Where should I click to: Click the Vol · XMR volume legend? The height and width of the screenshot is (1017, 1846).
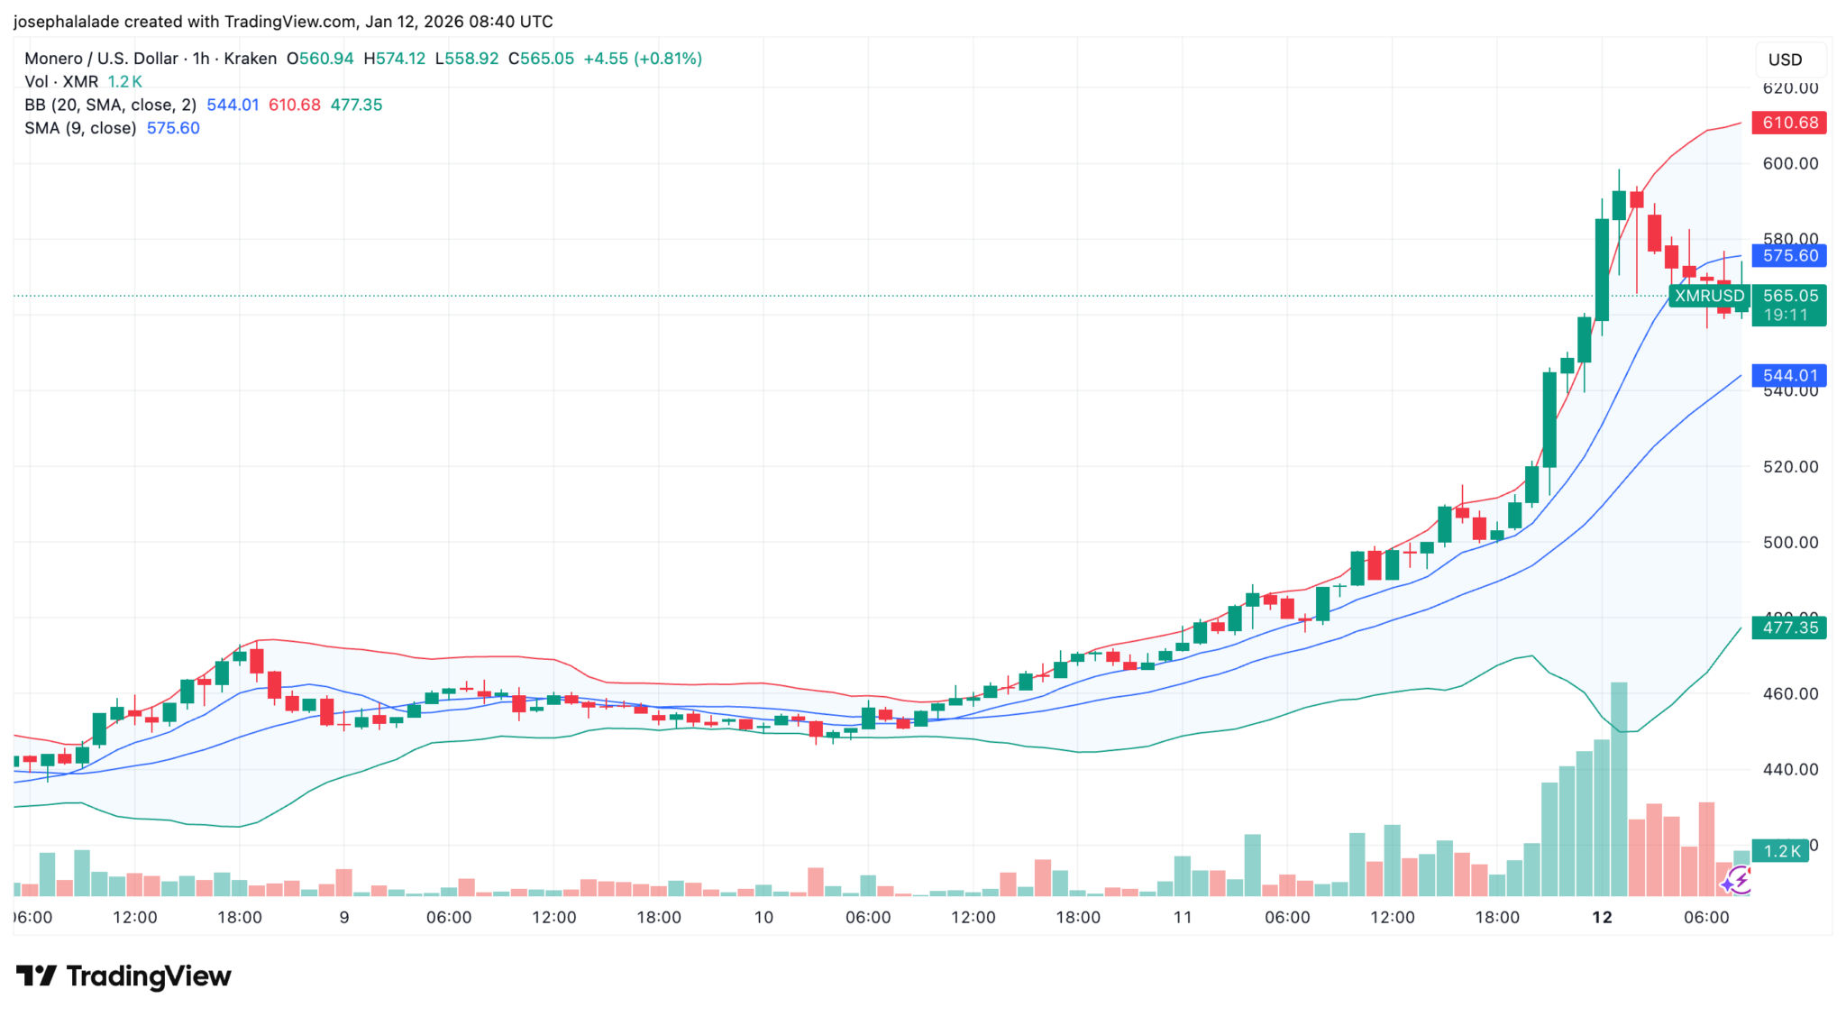(61, 82)
